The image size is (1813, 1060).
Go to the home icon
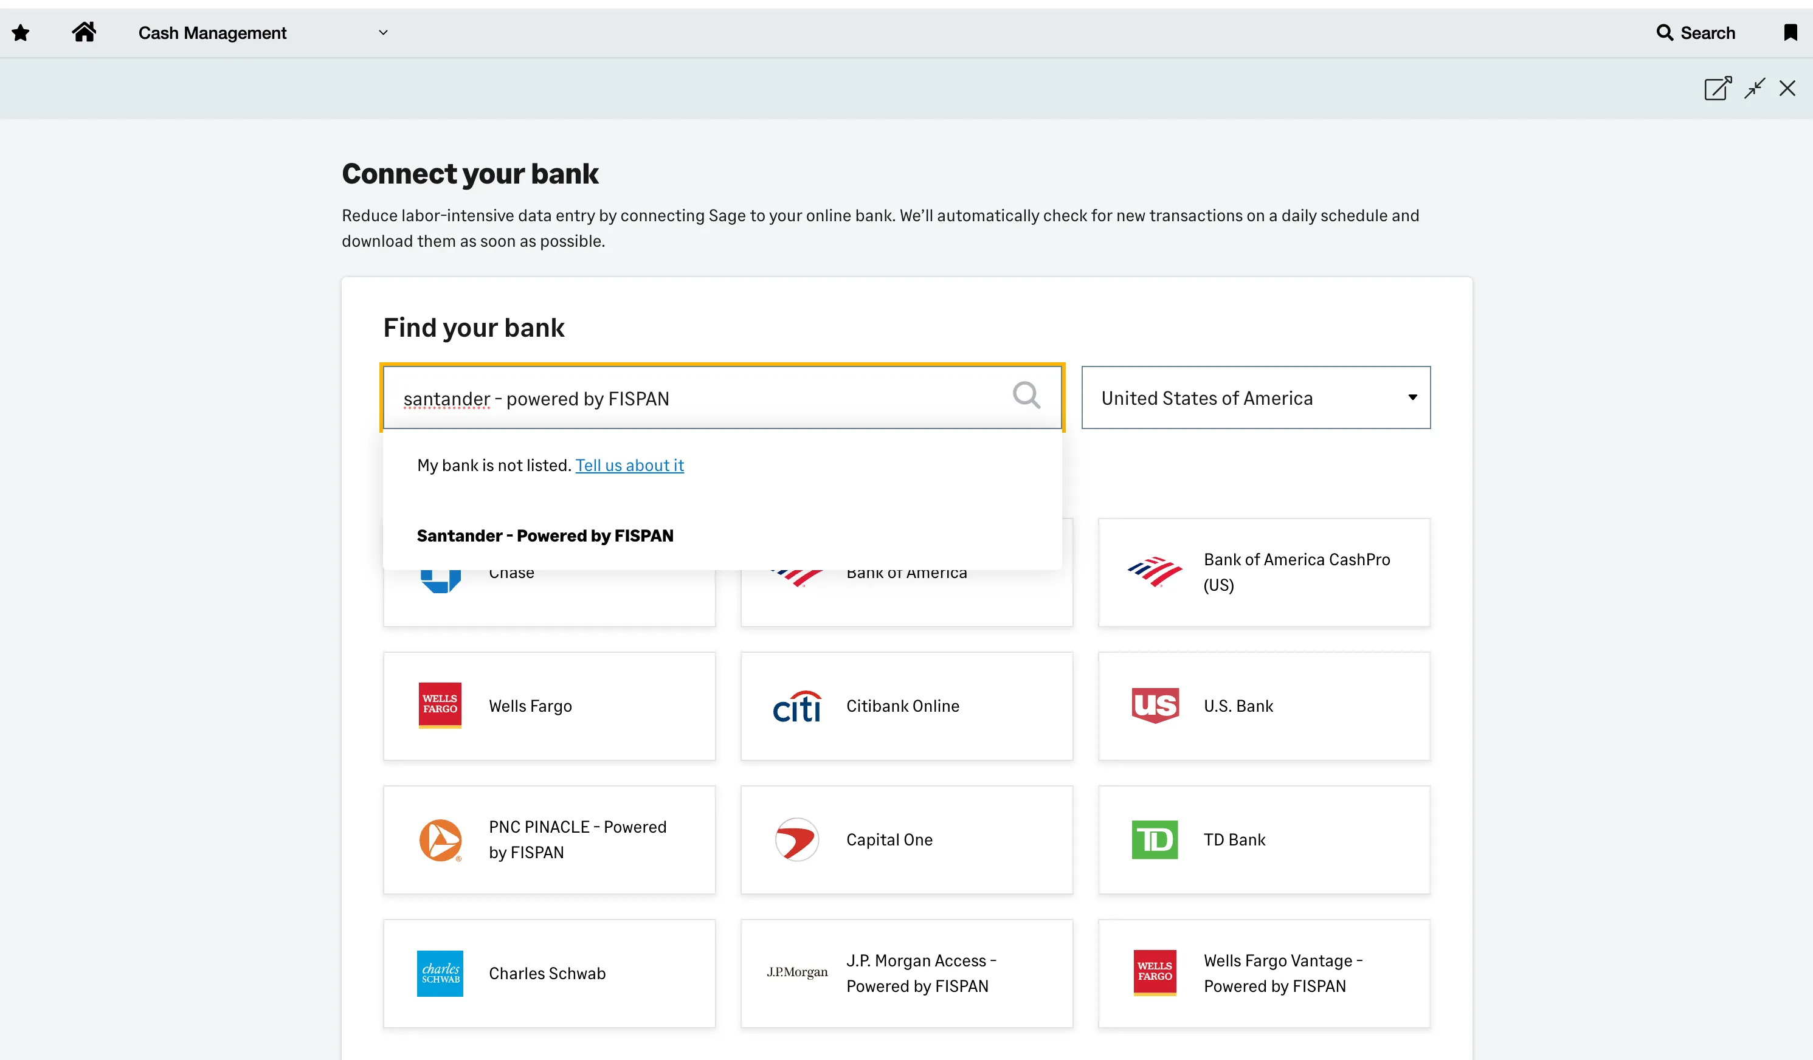point(84,32)
